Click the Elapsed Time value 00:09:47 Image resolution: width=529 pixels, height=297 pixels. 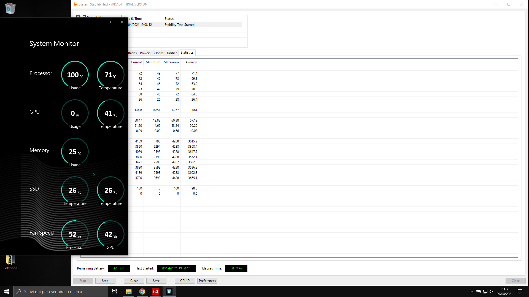coord(236,268)
